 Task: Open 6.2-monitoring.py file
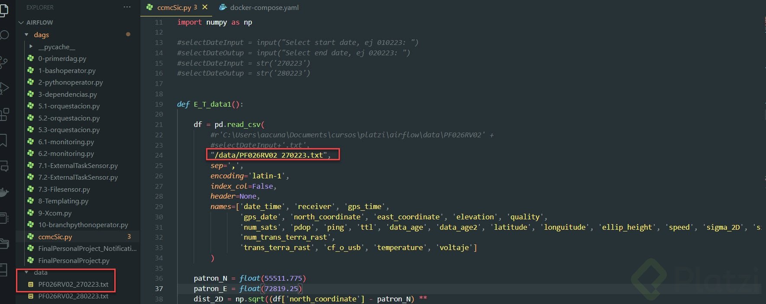tap(66, 153)
